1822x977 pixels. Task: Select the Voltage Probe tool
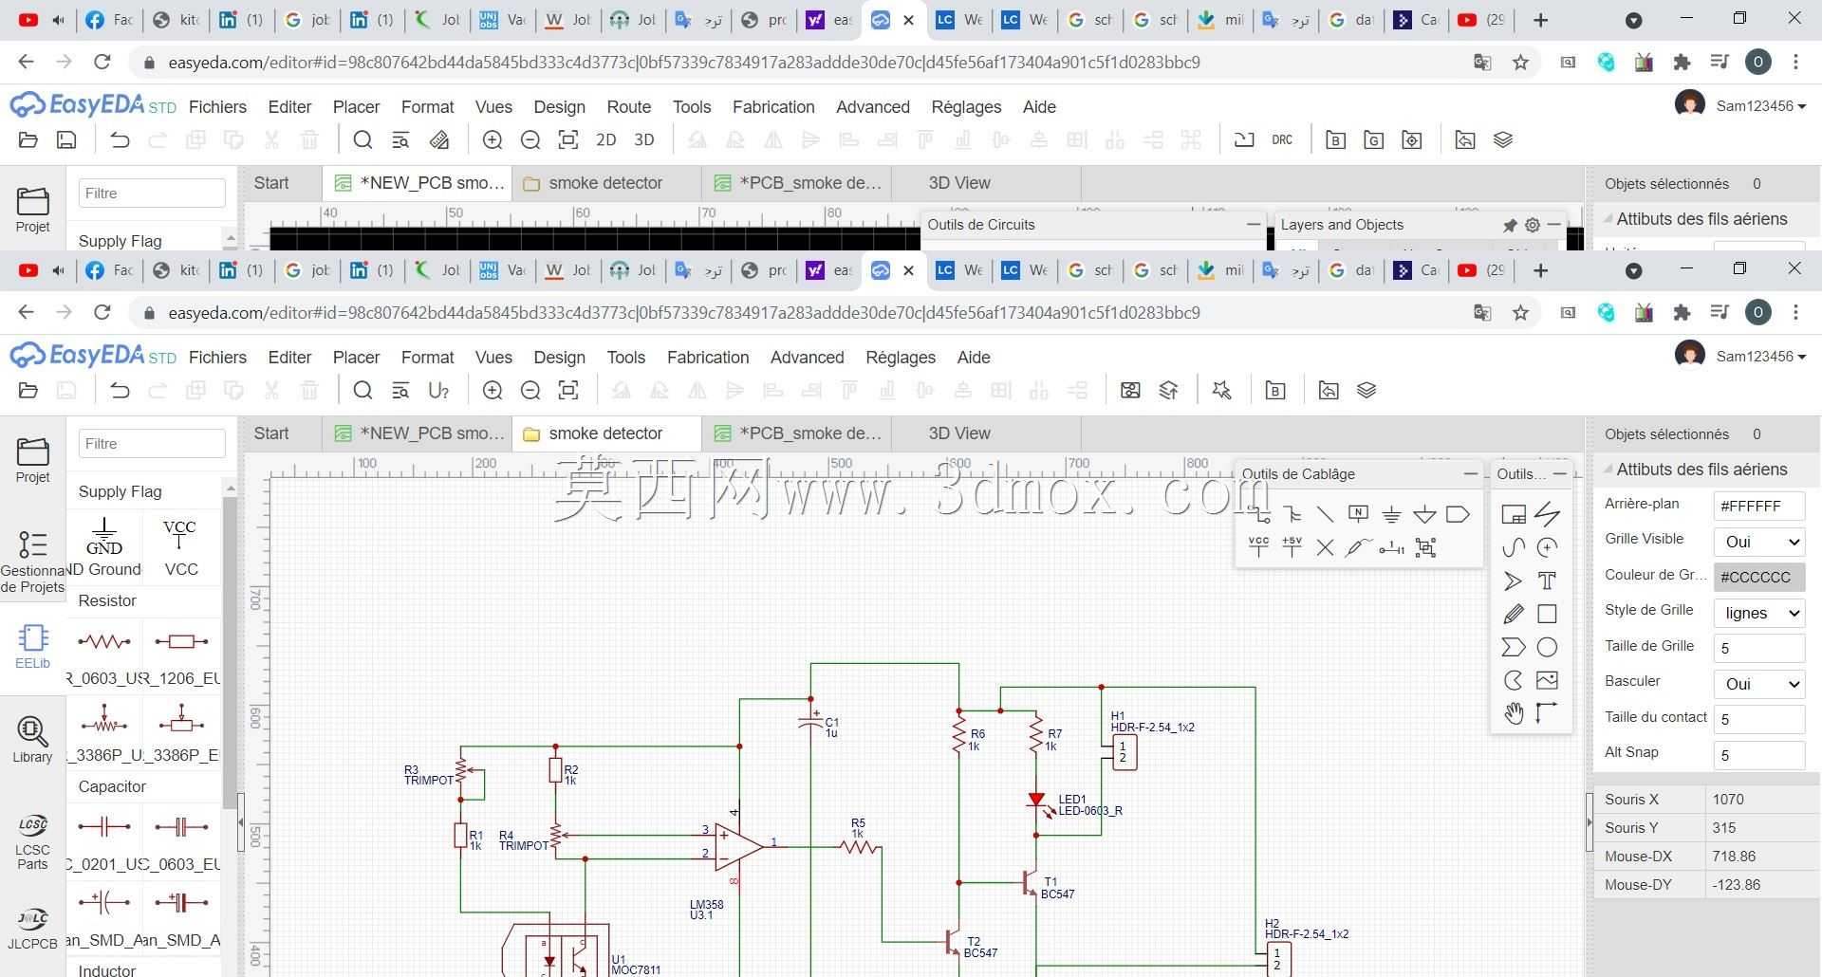1358,547
